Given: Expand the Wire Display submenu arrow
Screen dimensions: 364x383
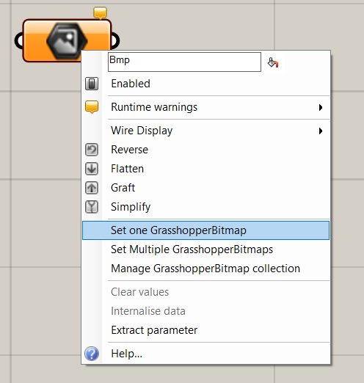Looking at the screenshot, I should (x=321, y=131).
